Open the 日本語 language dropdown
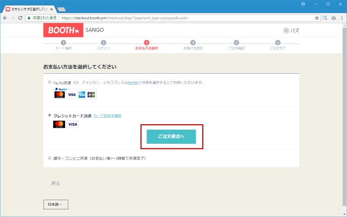The width and height of the screenshot is (347, 217). [56, 205]
